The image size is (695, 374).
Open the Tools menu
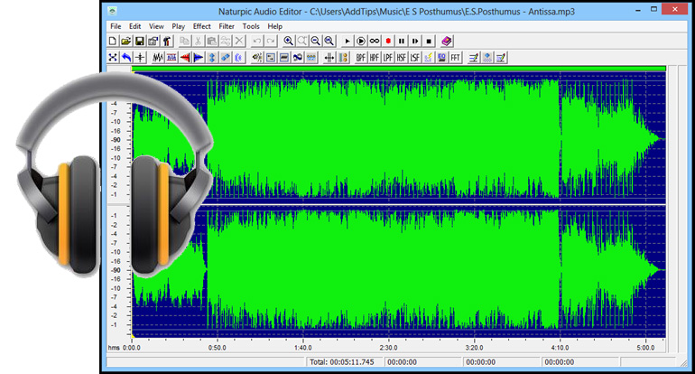point(251,26)
